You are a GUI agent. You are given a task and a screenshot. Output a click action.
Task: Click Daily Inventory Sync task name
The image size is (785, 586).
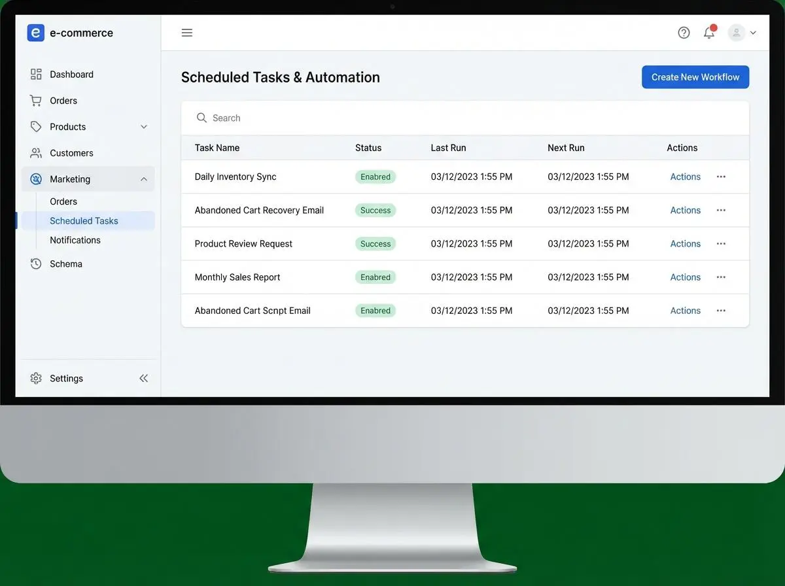235,177
